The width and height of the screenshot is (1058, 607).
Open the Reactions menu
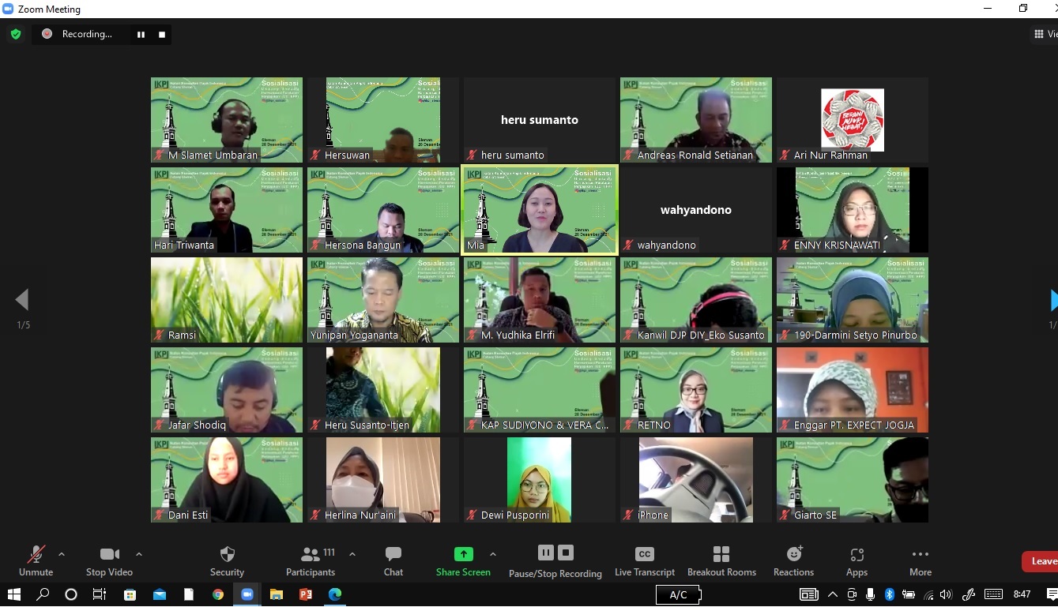point(793,555)
